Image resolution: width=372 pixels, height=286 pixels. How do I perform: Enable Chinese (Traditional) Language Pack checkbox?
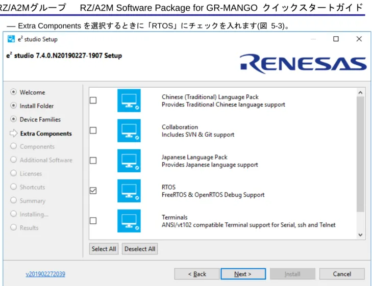pos(93,100)
